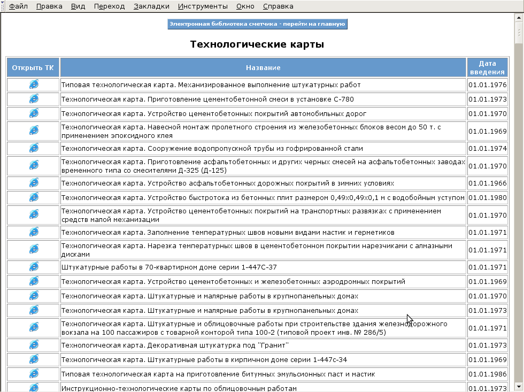
Task: Open the Справка menu
Action: [x=278, y=6]
